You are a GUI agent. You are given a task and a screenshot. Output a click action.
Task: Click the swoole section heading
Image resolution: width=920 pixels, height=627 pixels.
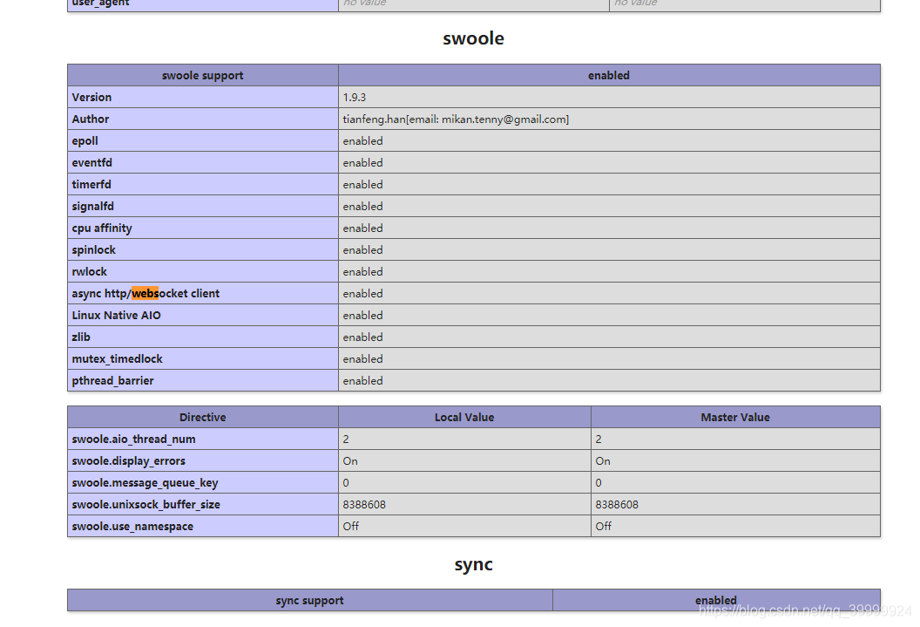(x=473, y=38)
